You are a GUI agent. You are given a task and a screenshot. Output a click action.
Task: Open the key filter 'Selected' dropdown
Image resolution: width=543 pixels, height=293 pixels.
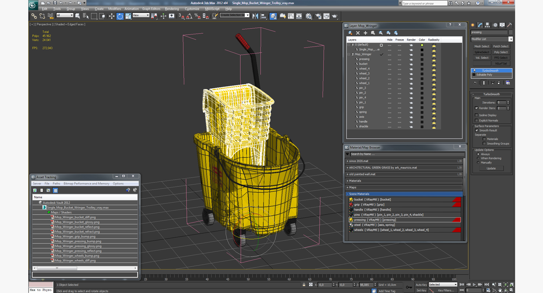pos(443,285)
